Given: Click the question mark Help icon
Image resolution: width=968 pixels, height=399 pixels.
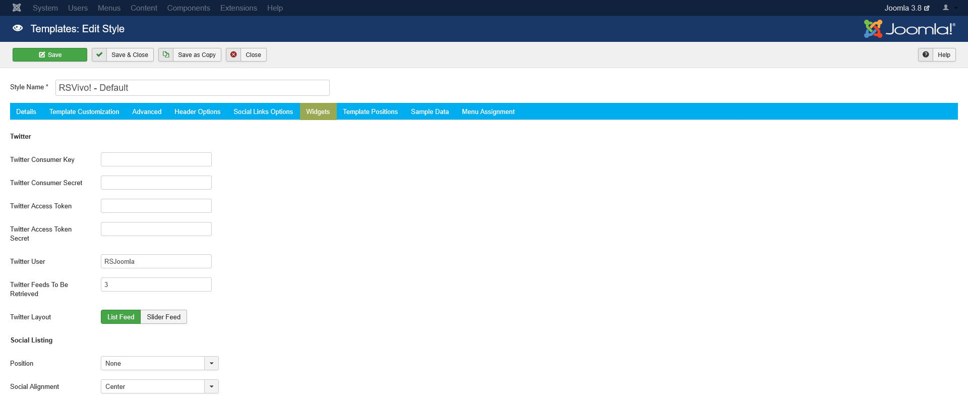Looking at the screenshot, I should [926, 54].
